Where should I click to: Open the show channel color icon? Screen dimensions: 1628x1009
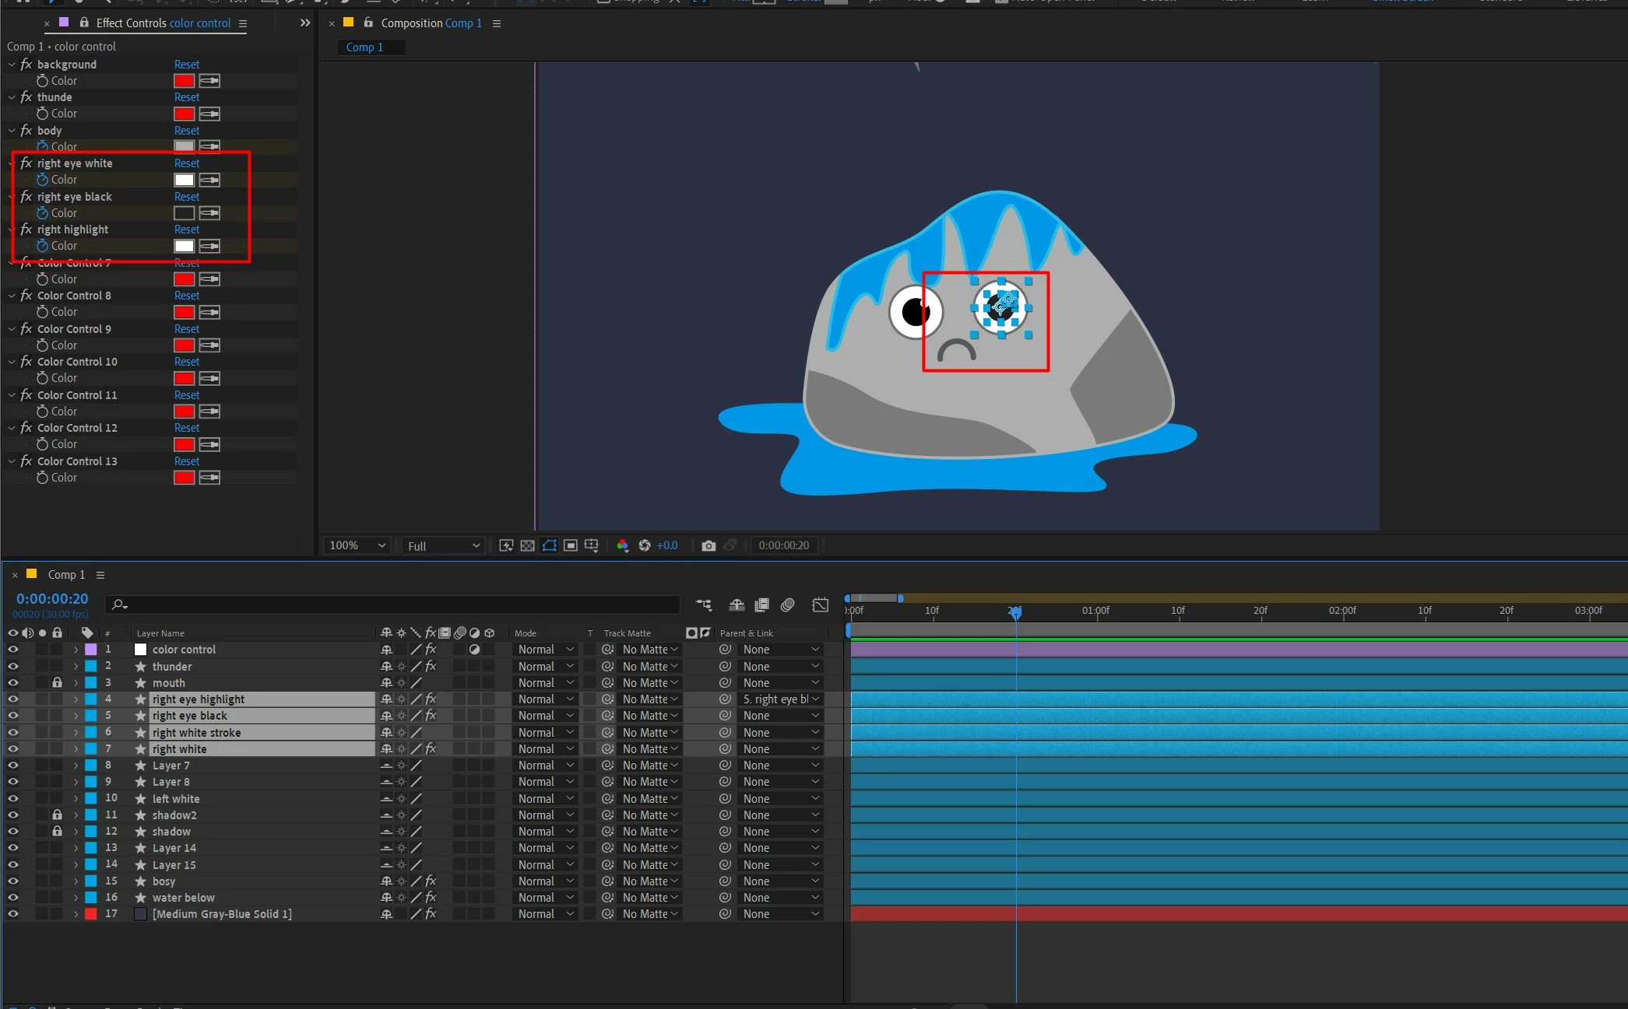(x=622, y=545)
